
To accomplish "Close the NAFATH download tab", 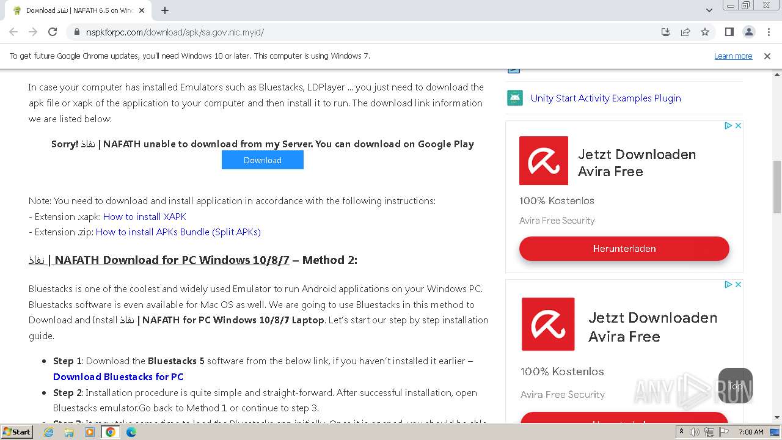I will pyautogui.click(x=142, y=10).
